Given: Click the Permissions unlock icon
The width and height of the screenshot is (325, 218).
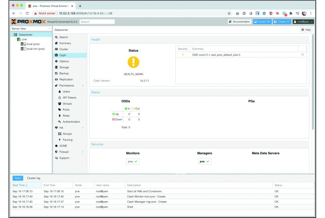Looking at the screenshot, I should pyautogui.click(x=57, y=85).
